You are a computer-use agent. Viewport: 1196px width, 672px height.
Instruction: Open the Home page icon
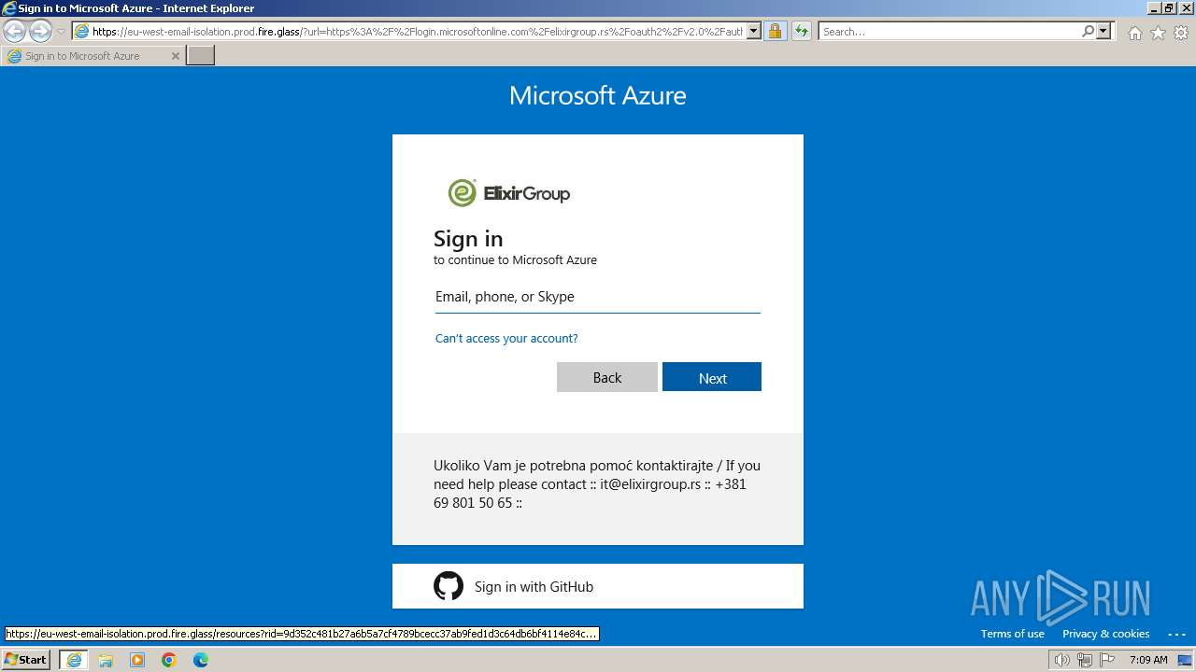pyautogui.click(x=1134, y=33)
